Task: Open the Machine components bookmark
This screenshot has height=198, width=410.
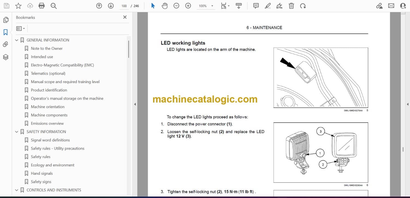Action: pos(49,115)
